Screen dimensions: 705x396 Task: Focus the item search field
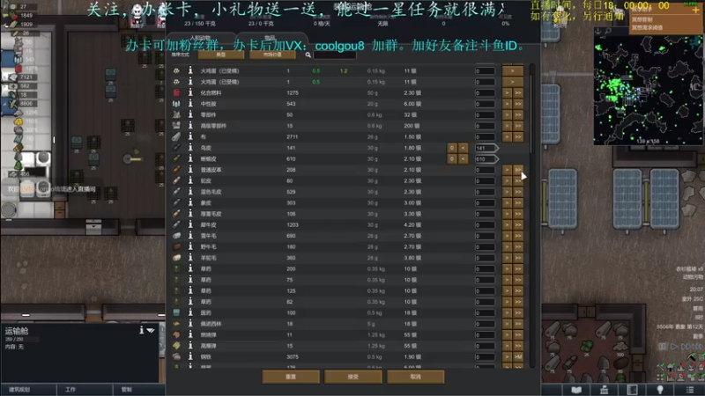tap(335, 55)
